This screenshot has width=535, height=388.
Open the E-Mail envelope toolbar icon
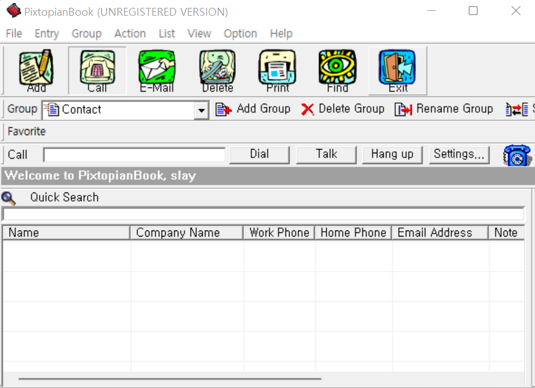coord(157,71)
